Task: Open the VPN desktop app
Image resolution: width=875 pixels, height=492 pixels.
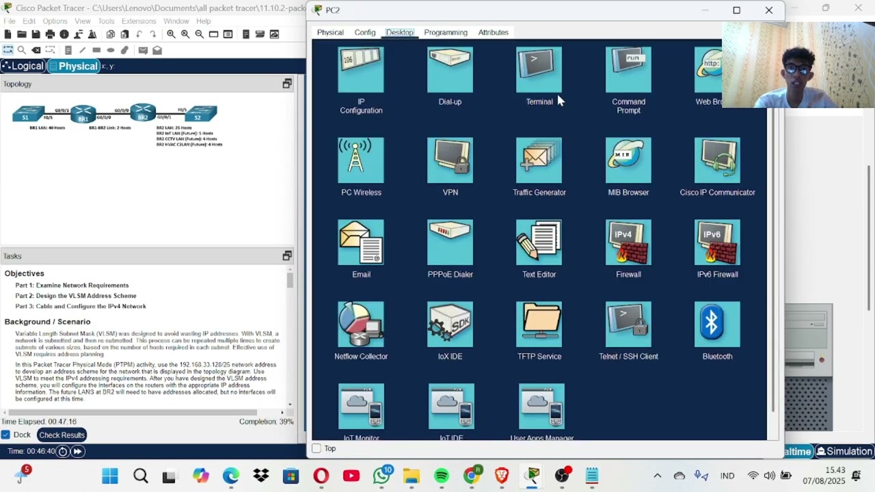Action: pos(450,161)
